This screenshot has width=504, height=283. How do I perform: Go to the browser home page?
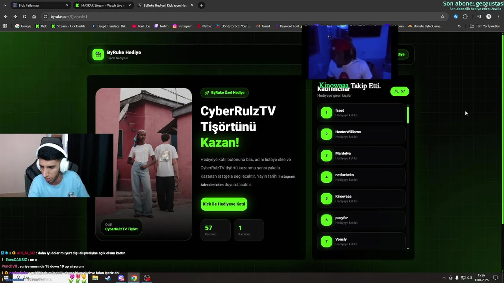tap(34, 17)
